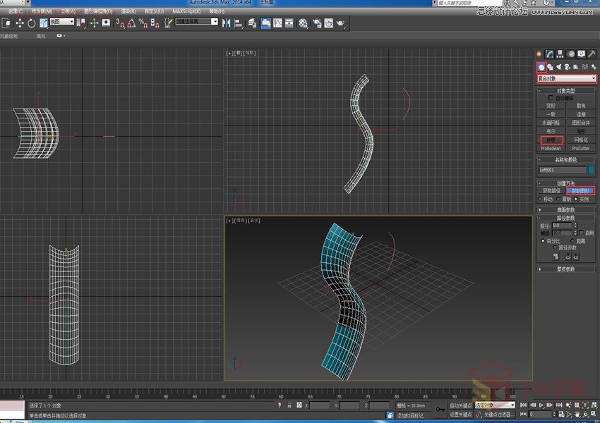Select the Uniform Scale tool

coord(43,24)
